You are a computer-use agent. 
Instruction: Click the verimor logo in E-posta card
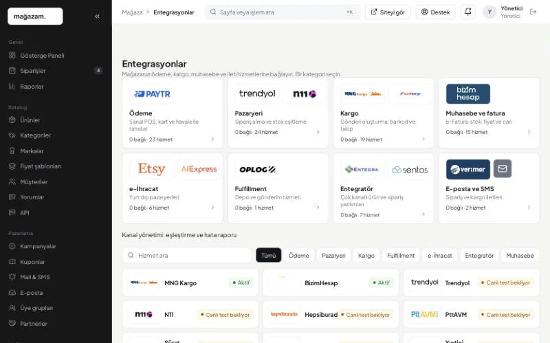point(468,169)
